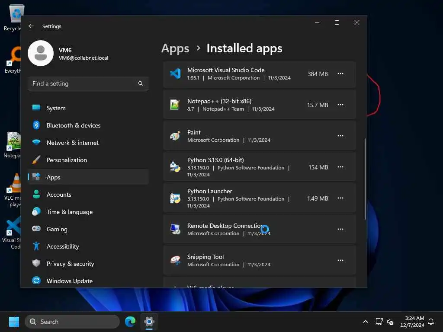Click the 384 MB size value
This screenshot has width=443, height=332.
pyautogui.click(x=318, y=74)
